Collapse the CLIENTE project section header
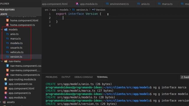Screen dimensions: 189x106 click(x=21, y=14)
